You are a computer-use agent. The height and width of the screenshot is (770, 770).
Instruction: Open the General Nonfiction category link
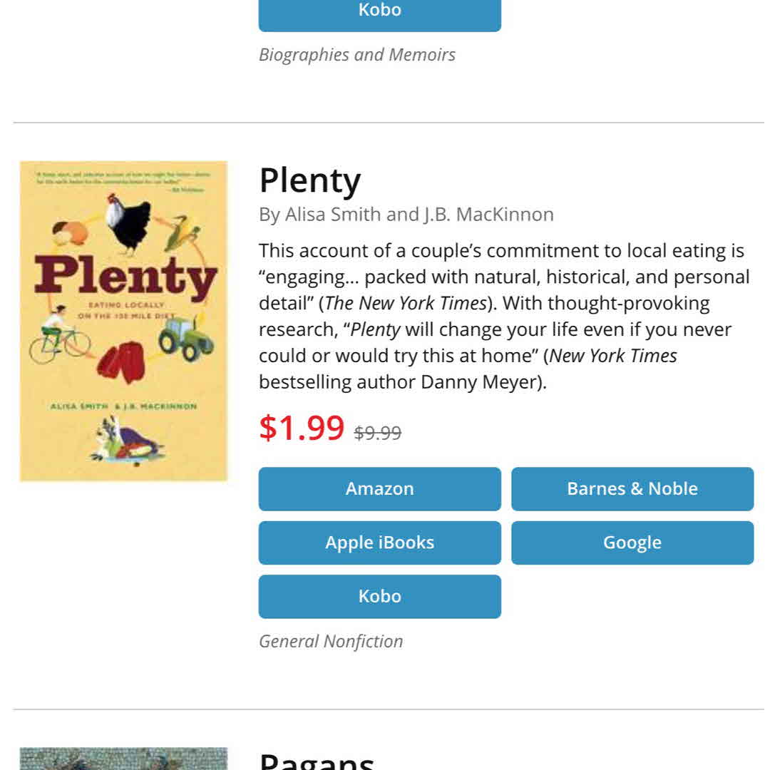click(331, 641)
